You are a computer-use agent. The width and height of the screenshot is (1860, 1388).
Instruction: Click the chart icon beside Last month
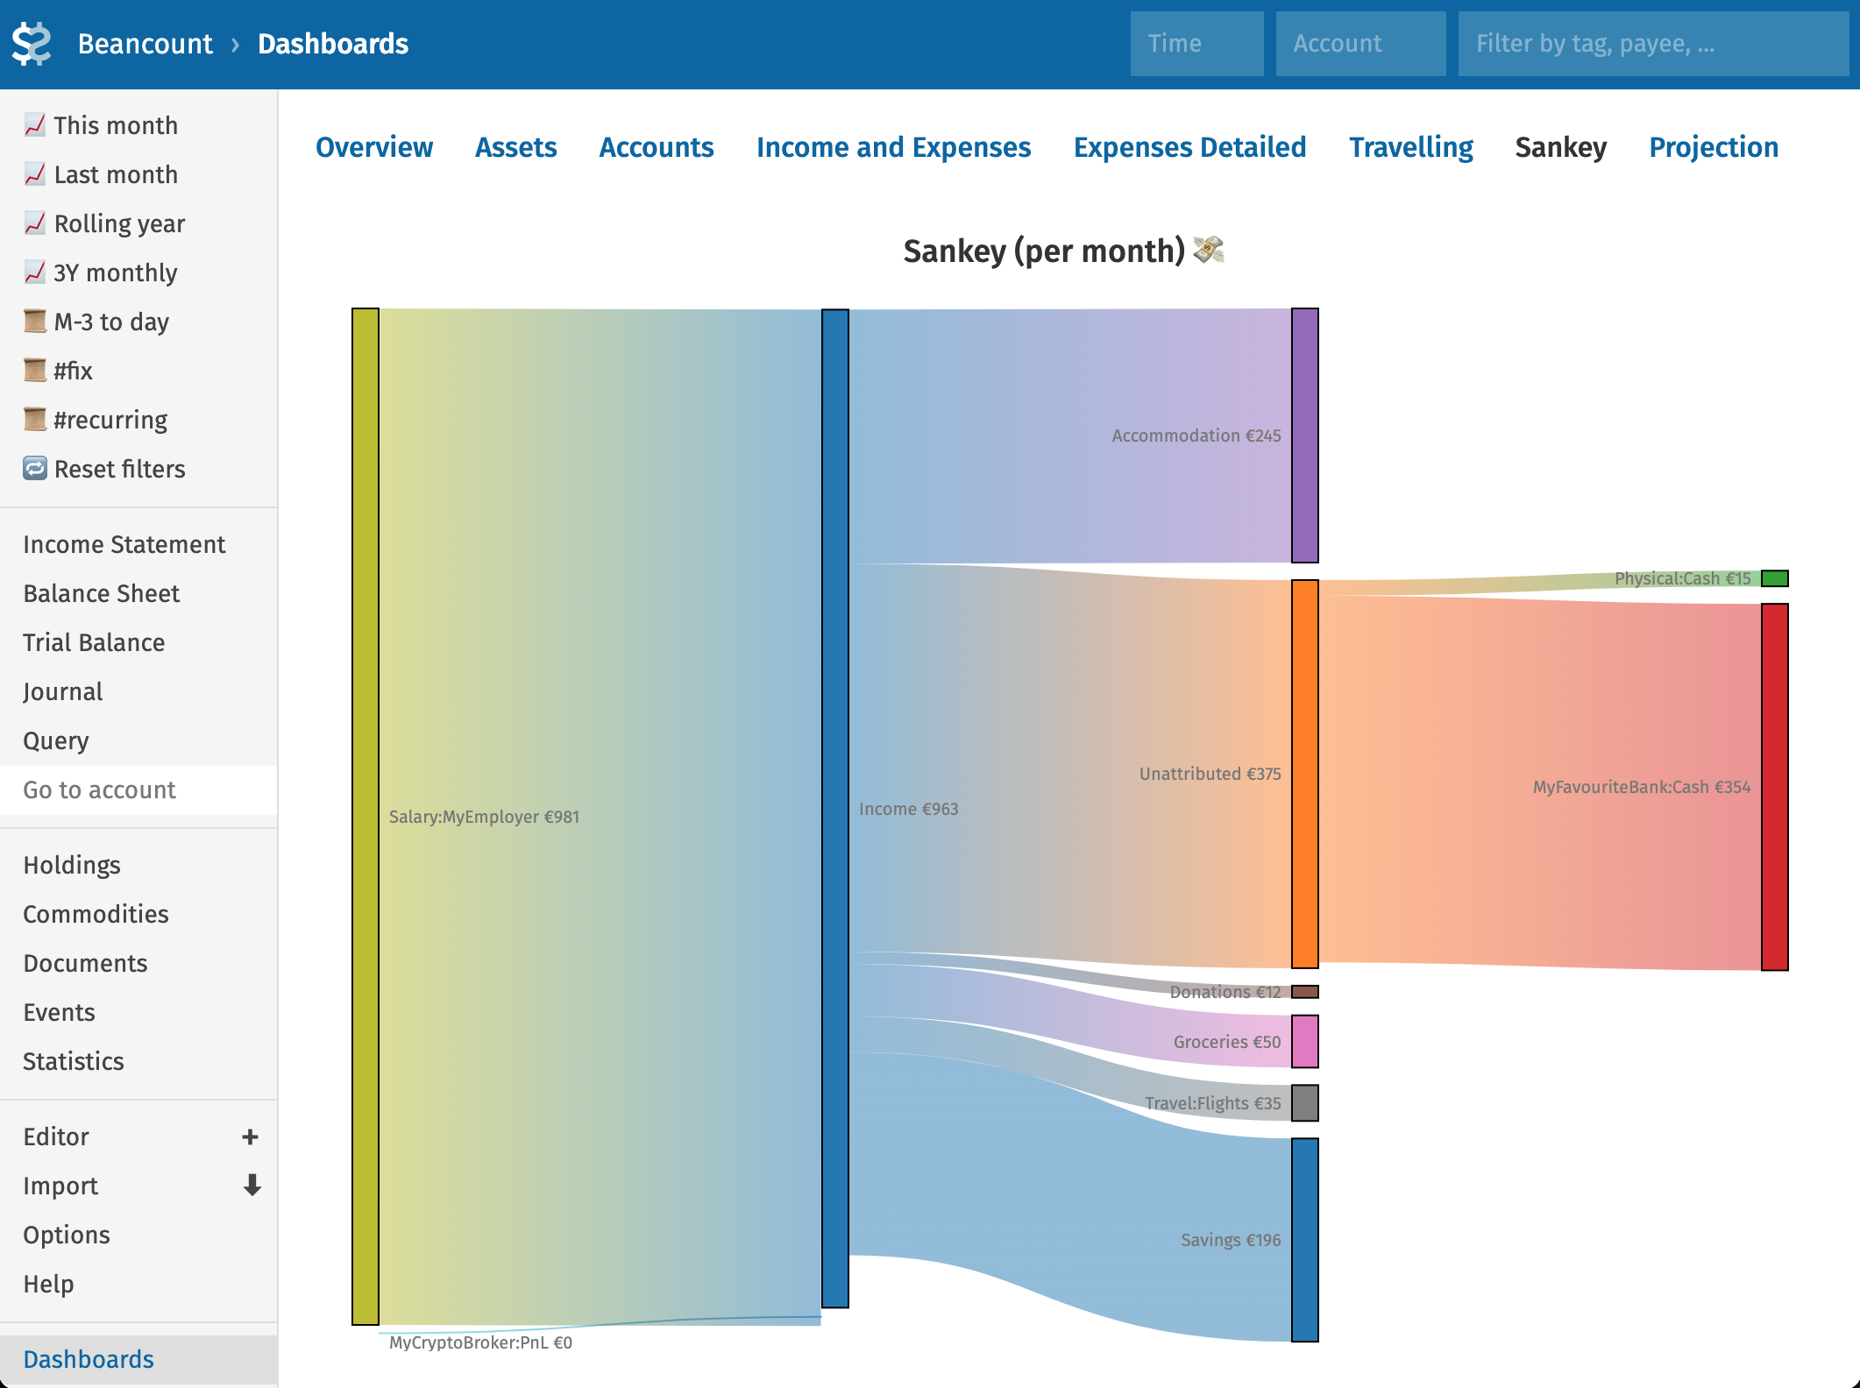(34, 174)
